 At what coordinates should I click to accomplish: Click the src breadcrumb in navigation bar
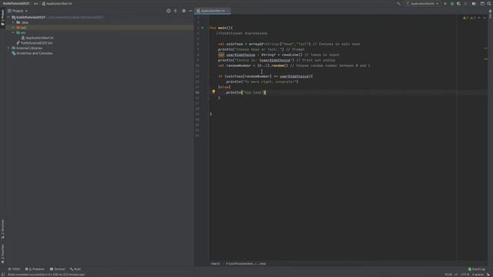click(35, 3)
